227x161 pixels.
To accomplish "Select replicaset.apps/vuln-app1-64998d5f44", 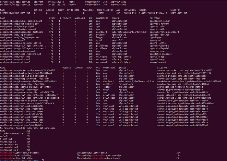I will point(22,106).
